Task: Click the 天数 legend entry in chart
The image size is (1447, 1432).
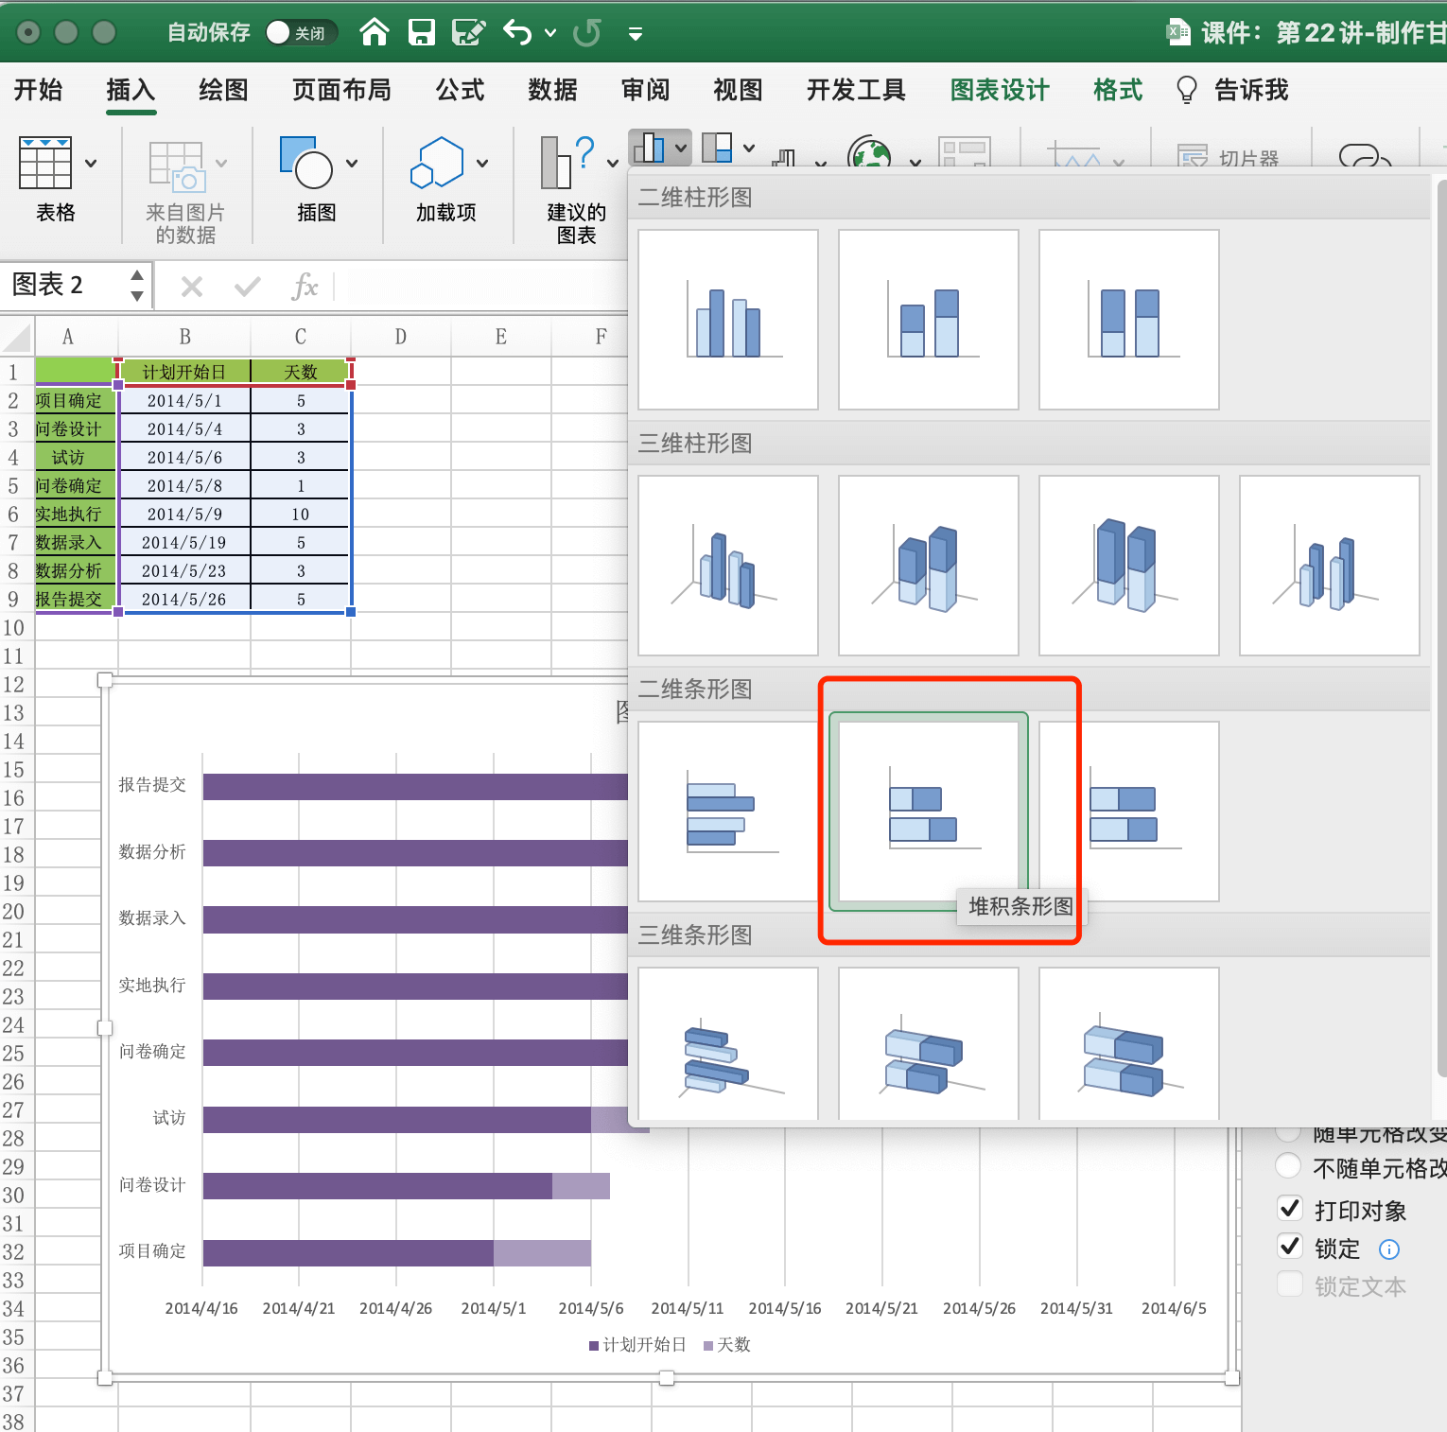Action: [x=726, y=1344]
